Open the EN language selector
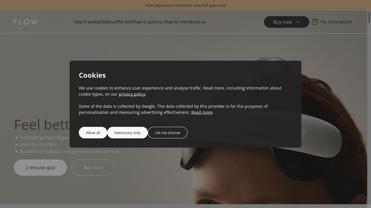 349,22
